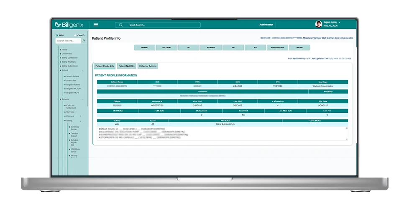404x203 pixels.
Task: Click the Workers Compensation case type cell
Action: tap(323, 86)
